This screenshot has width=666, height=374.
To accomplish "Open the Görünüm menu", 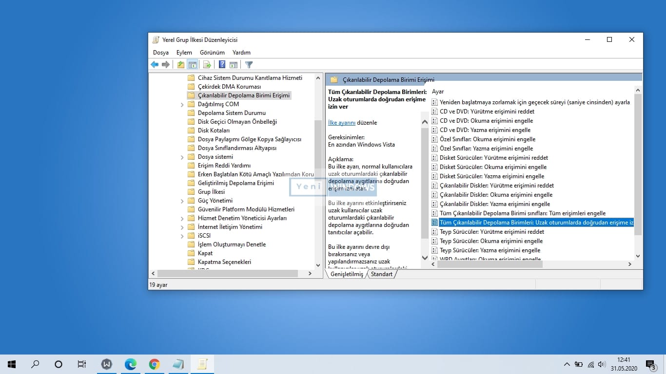I will [212, 53].
